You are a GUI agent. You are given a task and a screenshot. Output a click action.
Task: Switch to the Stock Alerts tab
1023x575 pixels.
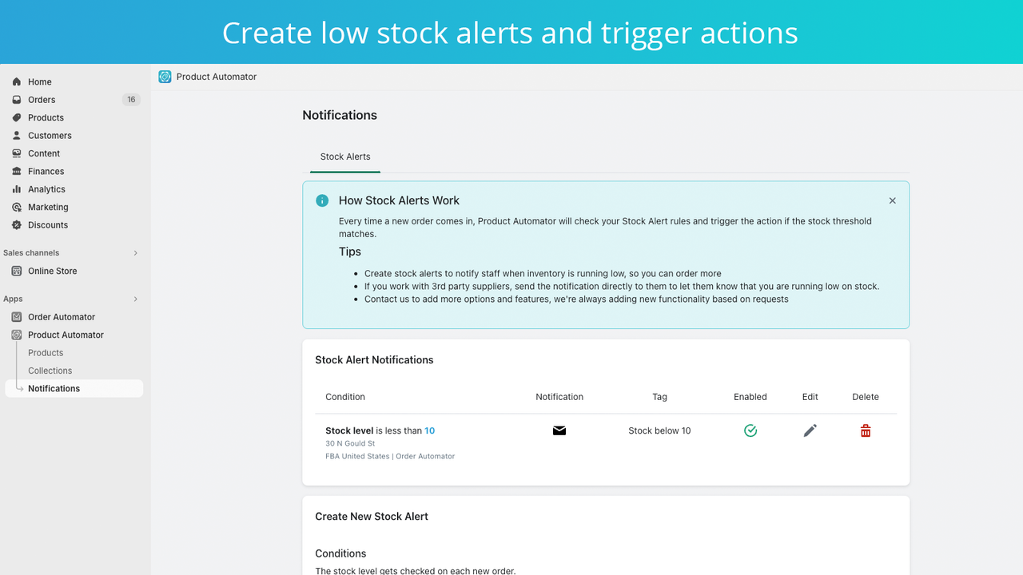345,157
